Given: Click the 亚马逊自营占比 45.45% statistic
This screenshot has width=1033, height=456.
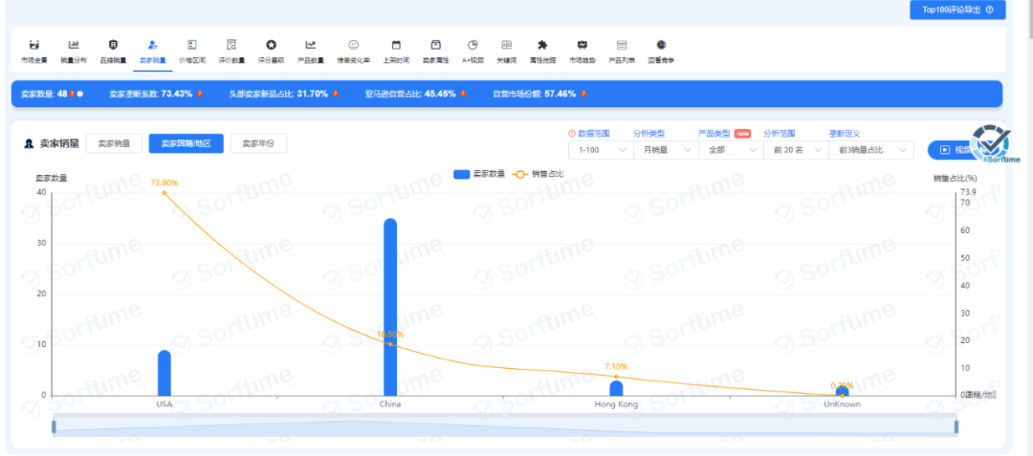Looking at the screenshot, I should point(410,94).
